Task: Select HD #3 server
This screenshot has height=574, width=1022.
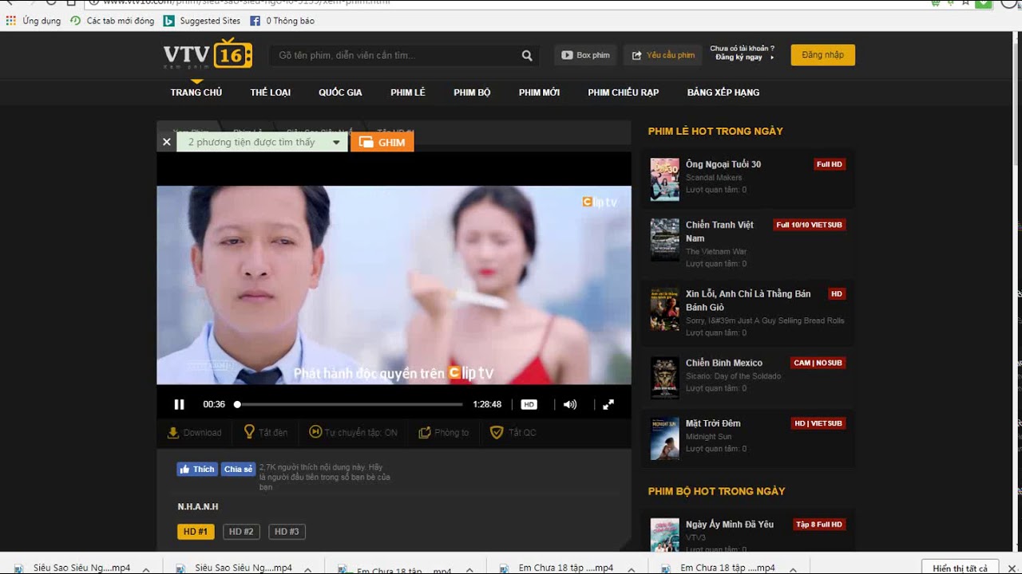Action: coord(287,532)
